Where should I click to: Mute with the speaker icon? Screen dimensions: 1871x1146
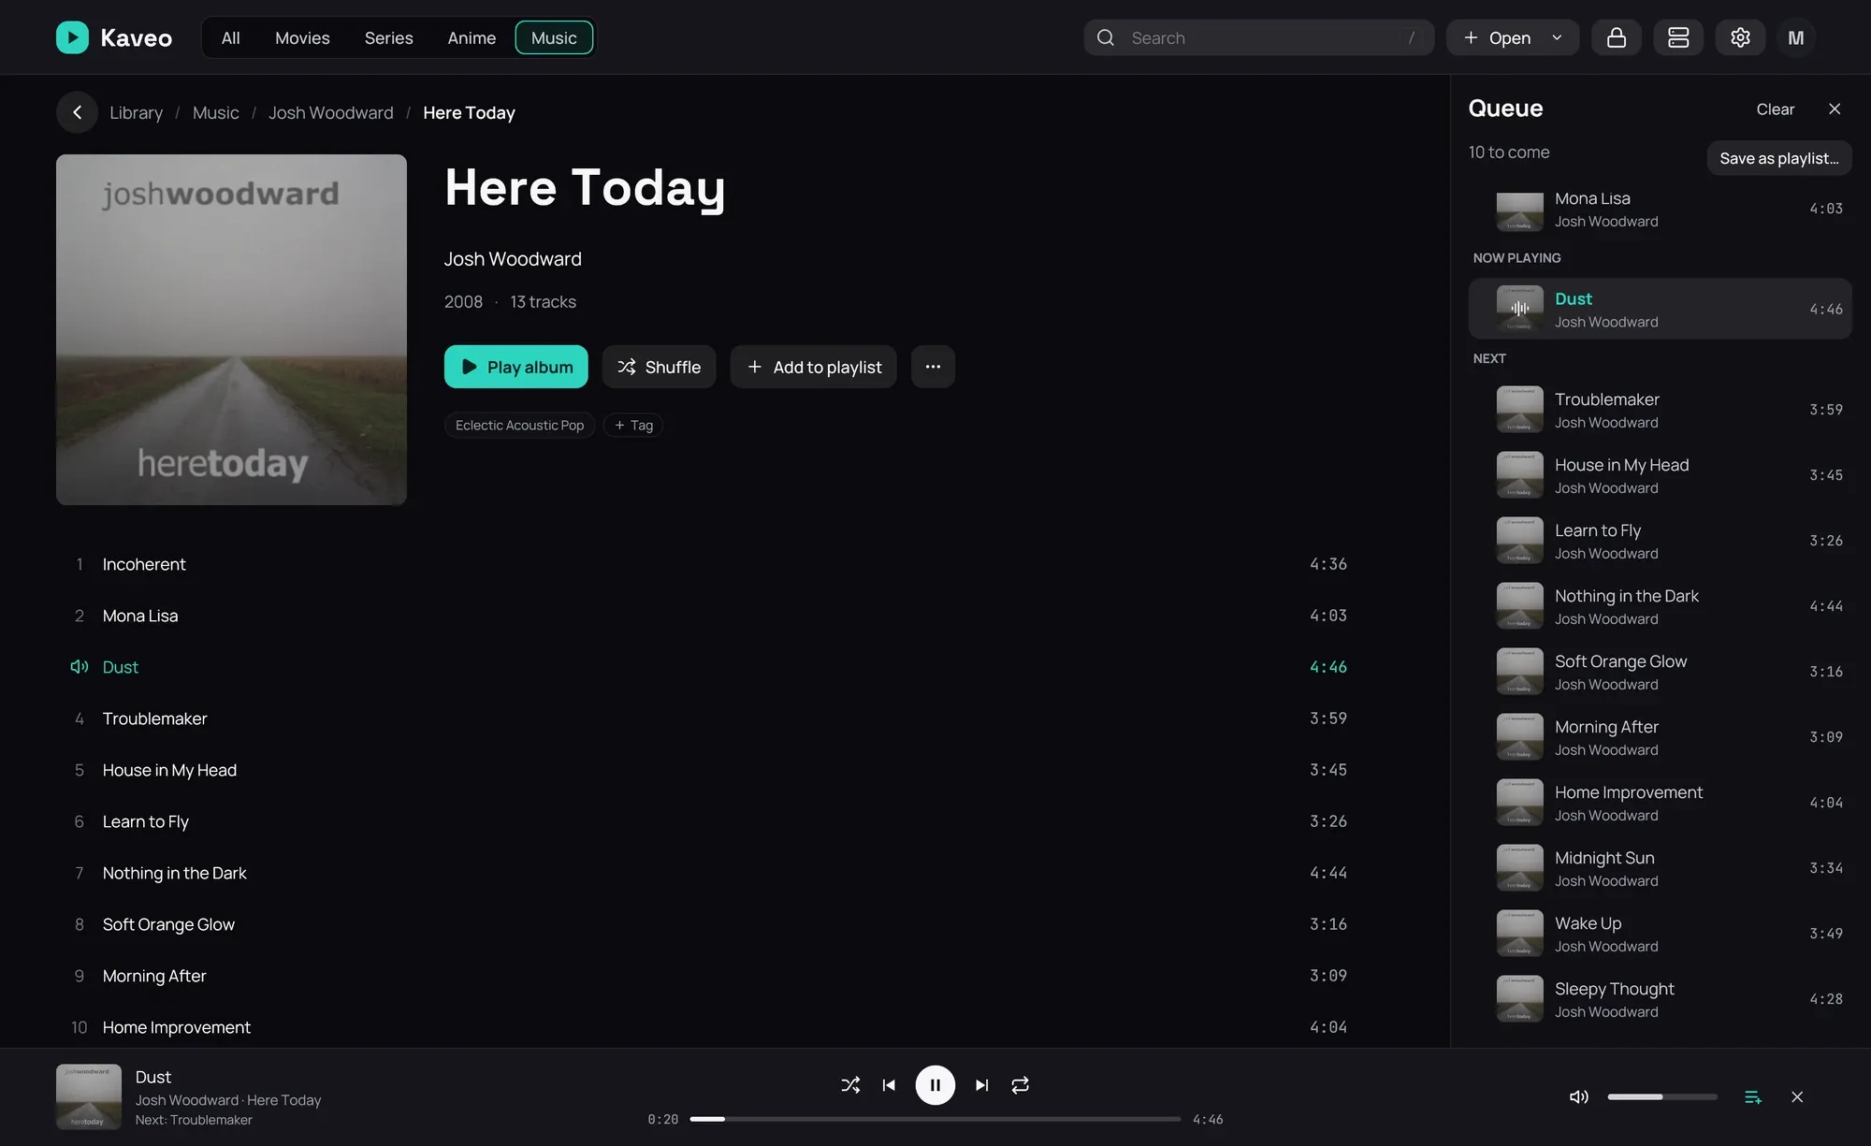1579,1096
